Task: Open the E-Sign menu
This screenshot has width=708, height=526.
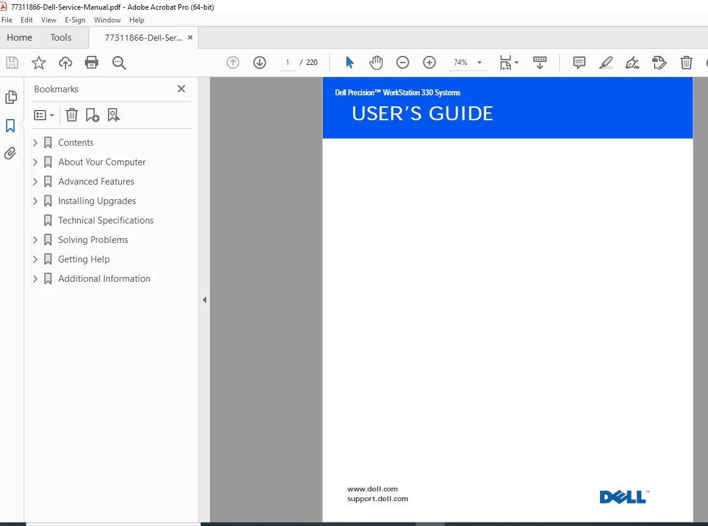Action: [75, 20]
